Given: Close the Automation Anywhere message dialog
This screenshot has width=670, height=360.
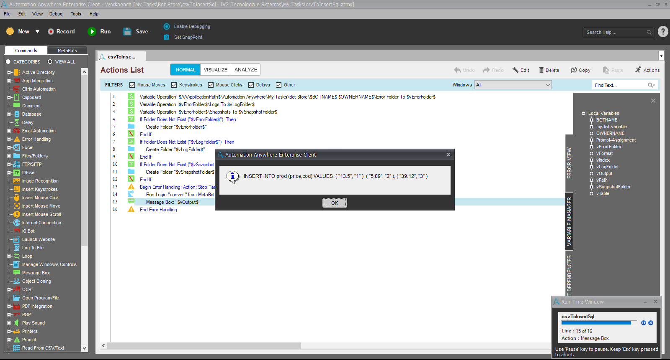Looking at the screenshot, I should [x=448, y=155].
